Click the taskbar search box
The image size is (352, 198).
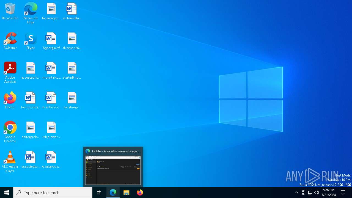pos(53,193)
